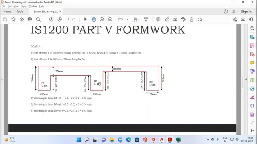Zoom out with the minus button
Screen dimensions: 257x144
click(102, 19)
